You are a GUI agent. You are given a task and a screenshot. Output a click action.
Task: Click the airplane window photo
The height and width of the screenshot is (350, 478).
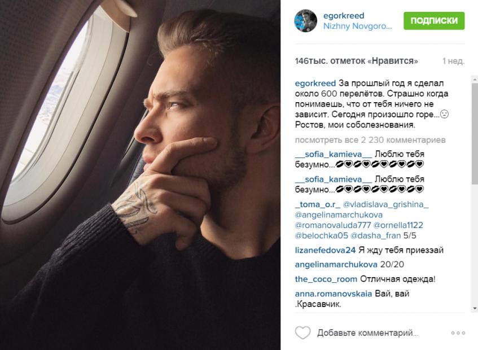tap(140, 175)
